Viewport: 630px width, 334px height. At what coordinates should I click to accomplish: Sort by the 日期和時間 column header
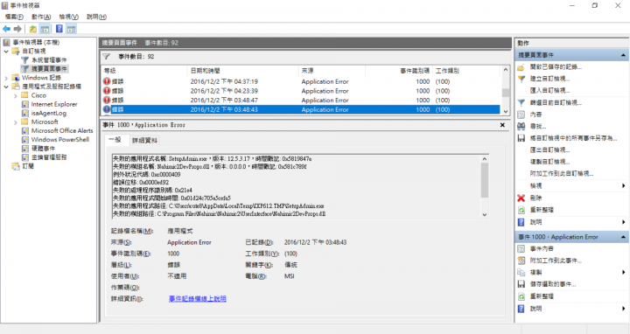pos(243,71)
